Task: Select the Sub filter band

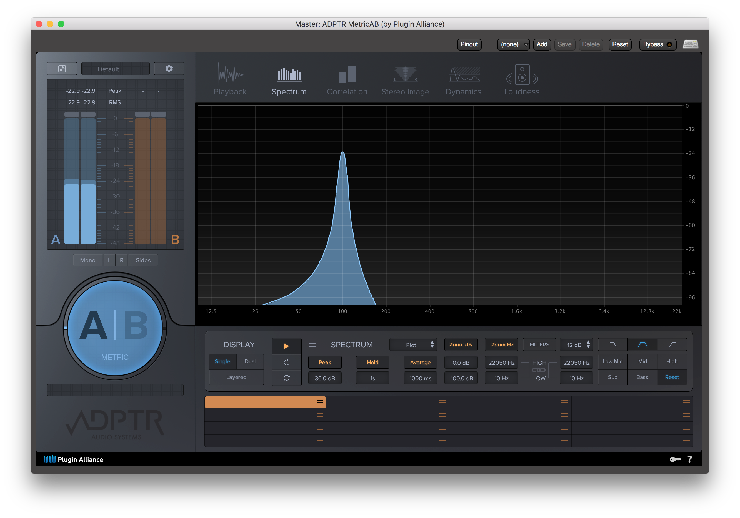Action: click(613, 377)
